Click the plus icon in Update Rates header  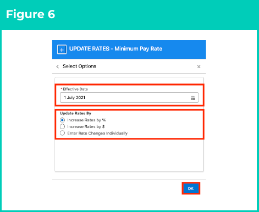(x=62, y=49)
